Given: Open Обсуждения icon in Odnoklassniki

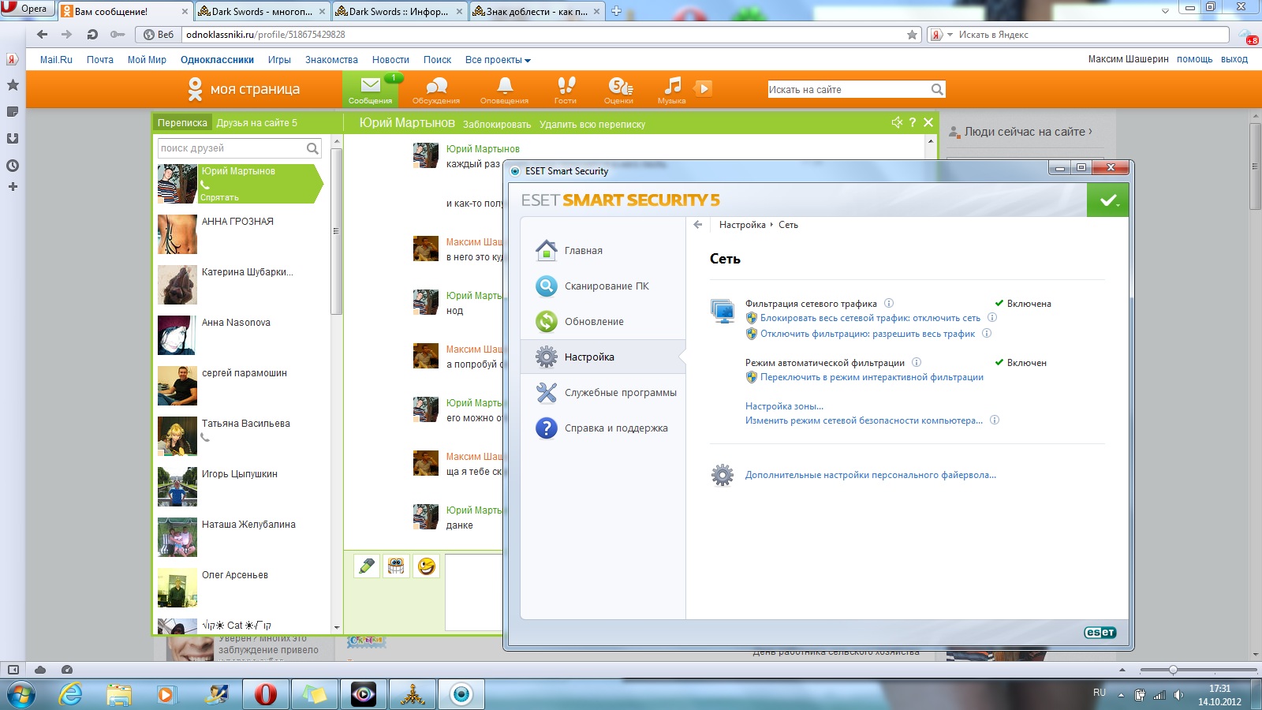Looking at the screenshot, I should (x=435, y=90).
